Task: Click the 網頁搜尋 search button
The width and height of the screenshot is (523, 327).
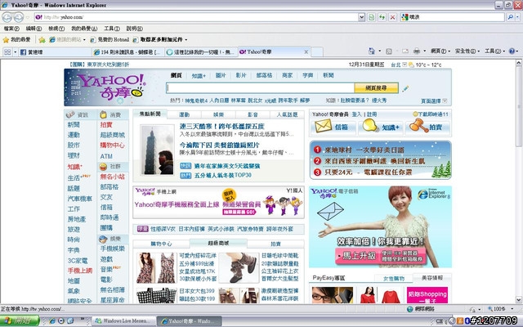Action: click(376, 88)
